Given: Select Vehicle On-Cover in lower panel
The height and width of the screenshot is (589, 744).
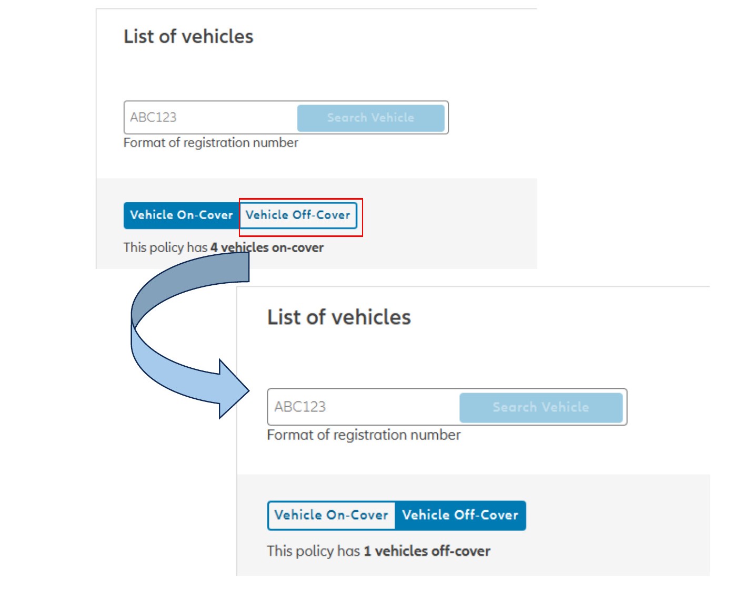Looking at the screenshot, I should pyautogui.click(x=331, y=515).
